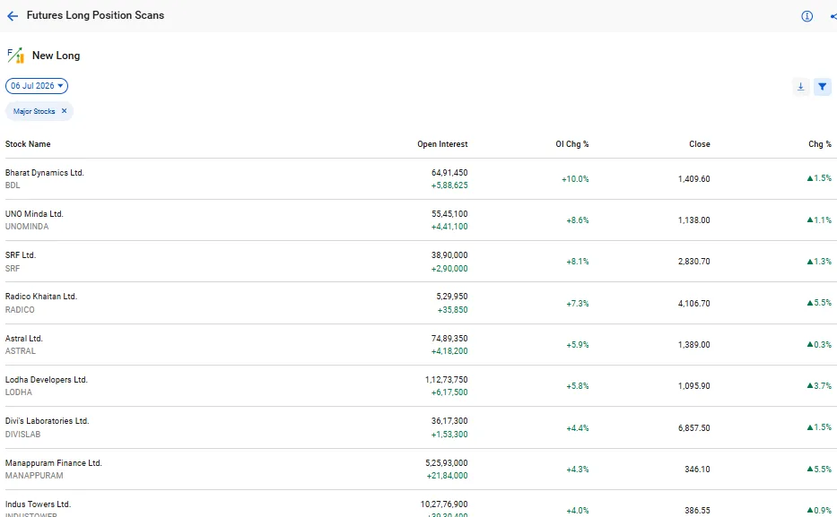The width and height of the screenshot is (837, 517).
Task: Open Indus Towers Ltd. stock
Action: [38, 504]
